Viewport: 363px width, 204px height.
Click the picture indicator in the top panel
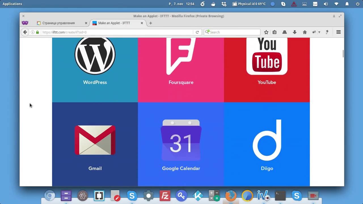click(x=305, y=4)
